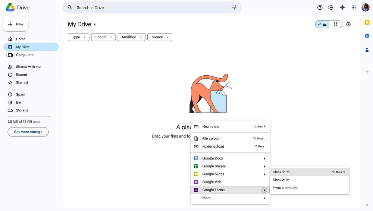Image resolution: width=373 pixels, height=211 pixels.
Task: Click the New folder icon in menu
Action: [196, 127]
